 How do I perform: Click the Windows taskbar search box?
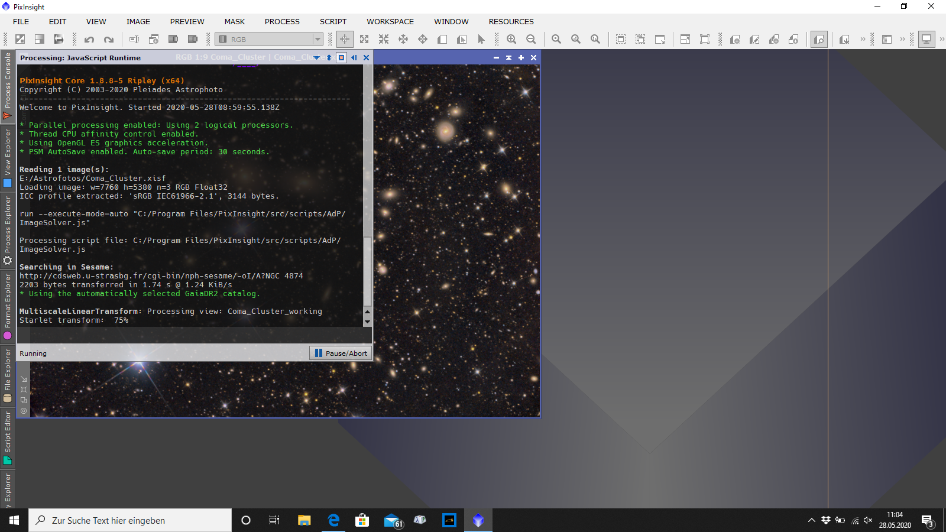(x=130, y=520)
